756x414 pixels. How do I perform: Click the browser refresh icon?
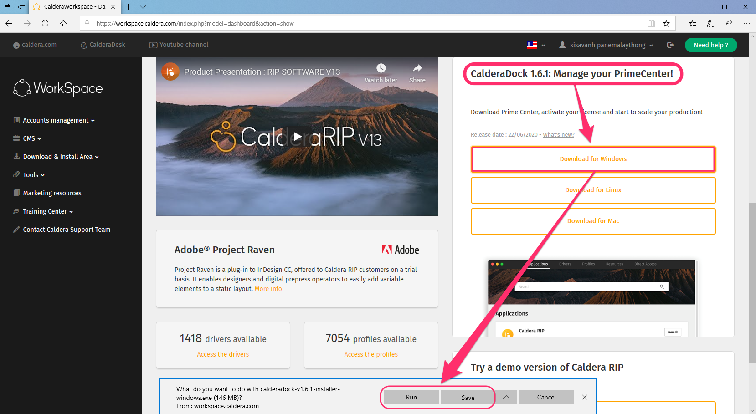pyautogui.click(x=45, y=23)
